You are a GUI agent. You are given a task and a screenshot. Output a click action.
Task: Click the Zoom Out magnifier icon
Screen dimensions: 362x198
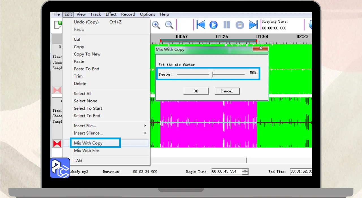click(x=169, y=25)
